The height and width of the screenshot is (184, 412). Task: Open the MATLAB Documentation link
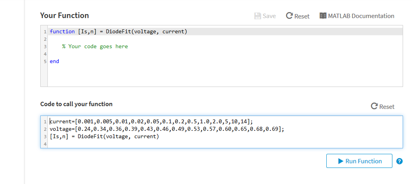(360, 16)
